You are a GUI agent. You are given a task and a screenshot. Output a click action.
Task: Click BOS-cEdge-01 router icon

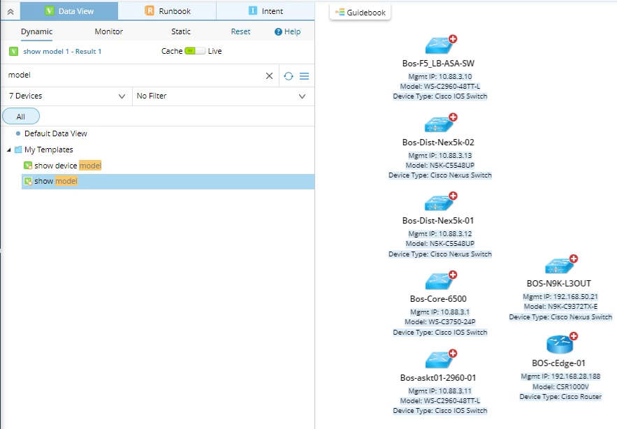(560, 344)
